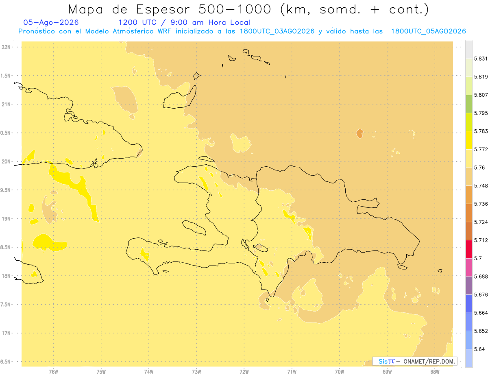
Task: Click the latitude label '18N'
Action: tap(6, 276)
